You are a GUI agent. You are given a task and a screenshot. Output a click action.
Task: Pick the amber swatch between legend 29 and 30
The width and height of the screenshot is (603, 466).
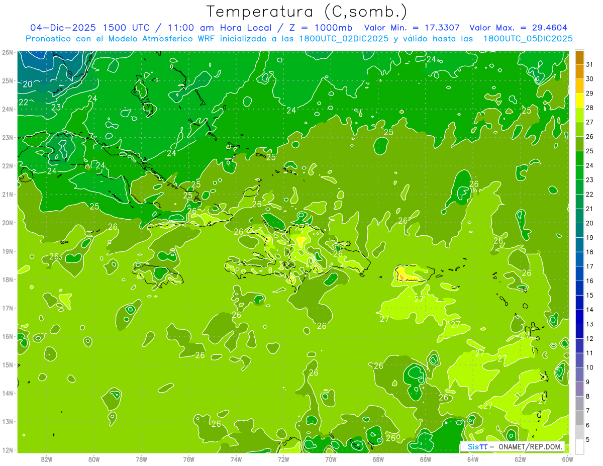pyautogui.click(x=579, y=86)
